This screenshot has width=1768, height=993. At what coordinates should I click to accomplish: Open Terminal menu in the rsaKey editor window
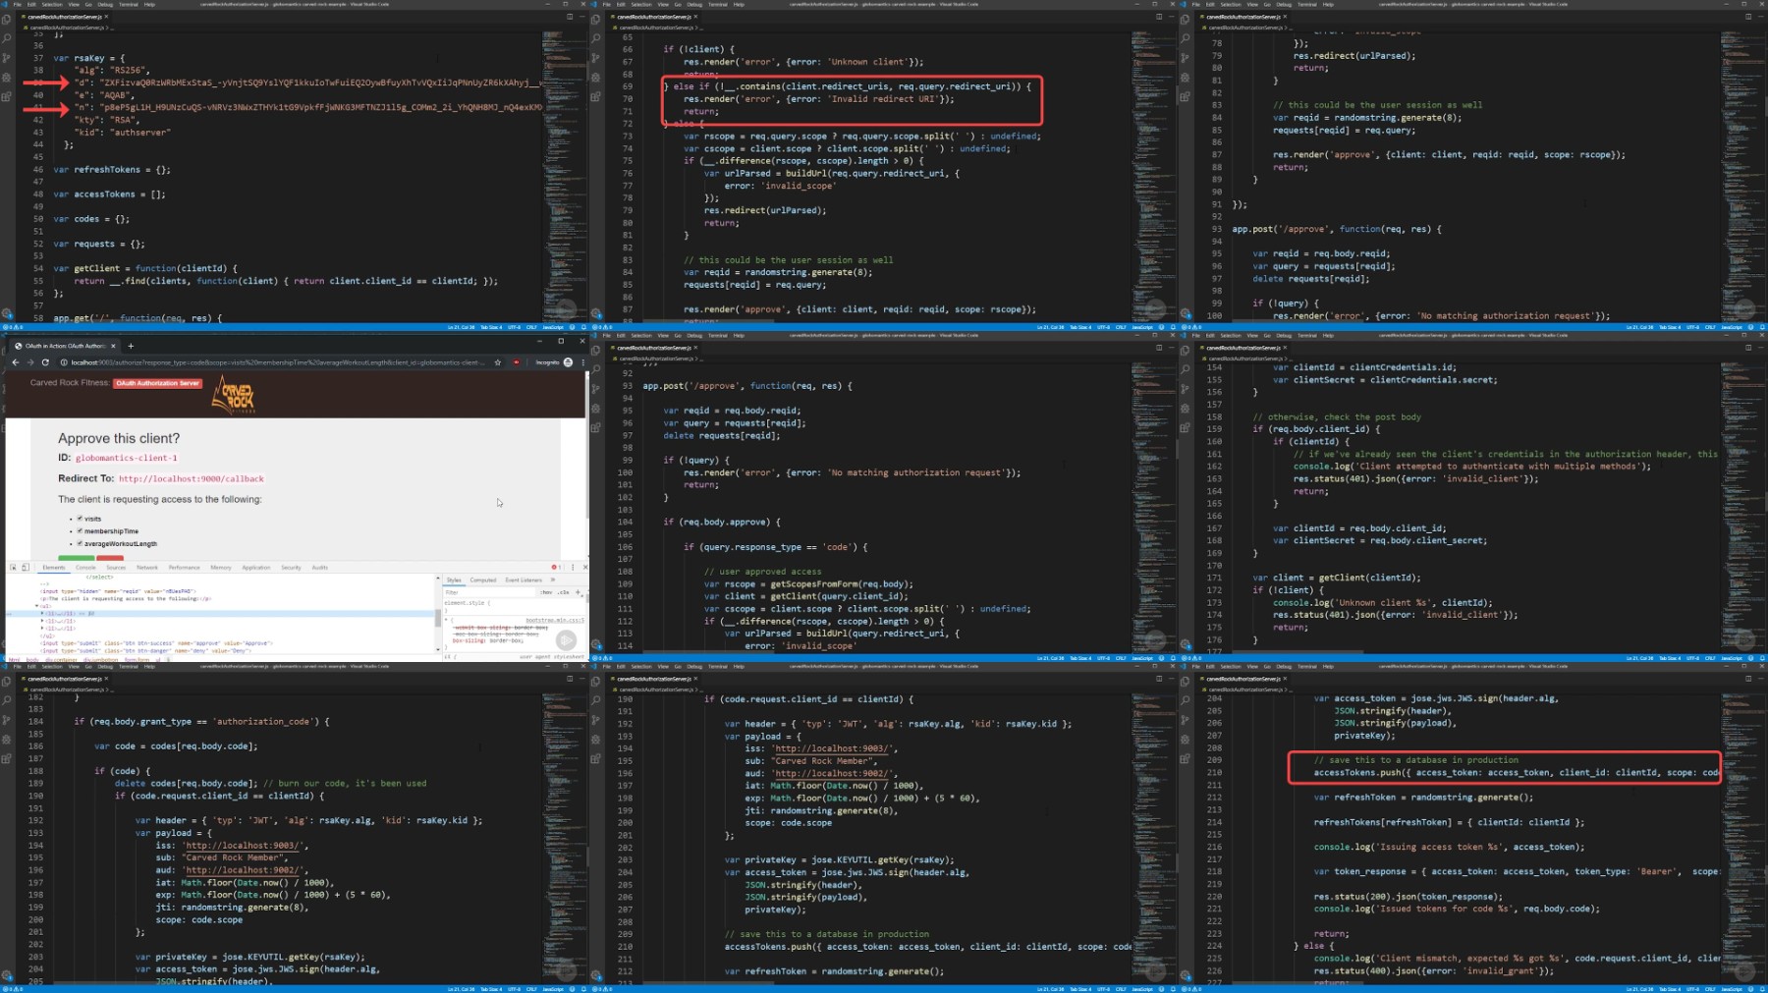(129, 4)
